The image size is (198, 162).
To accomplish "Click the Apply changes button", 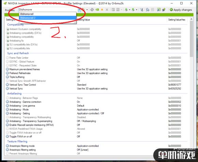I will (181, 10).
